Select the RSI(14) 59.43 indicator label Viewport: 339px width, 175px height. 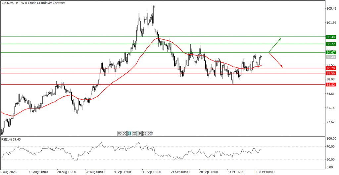pos(11,139)
